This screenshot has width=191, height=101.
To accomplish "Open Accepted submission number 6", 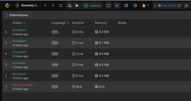I will [x=19, y=30].
